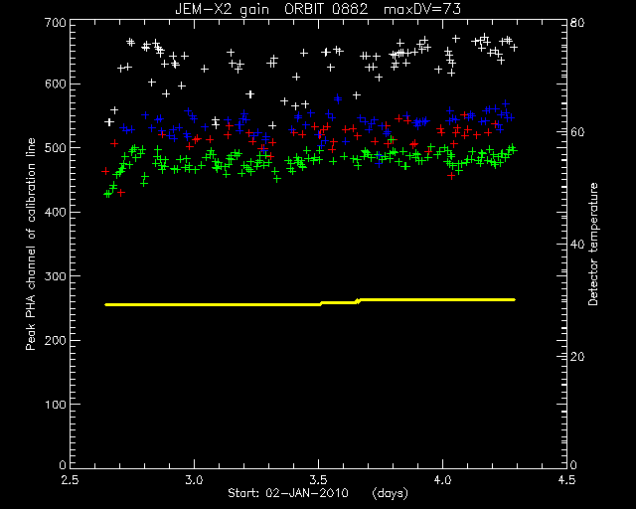Click the 2.5 tick label on x-axis
636x509 pixels.
70,480
